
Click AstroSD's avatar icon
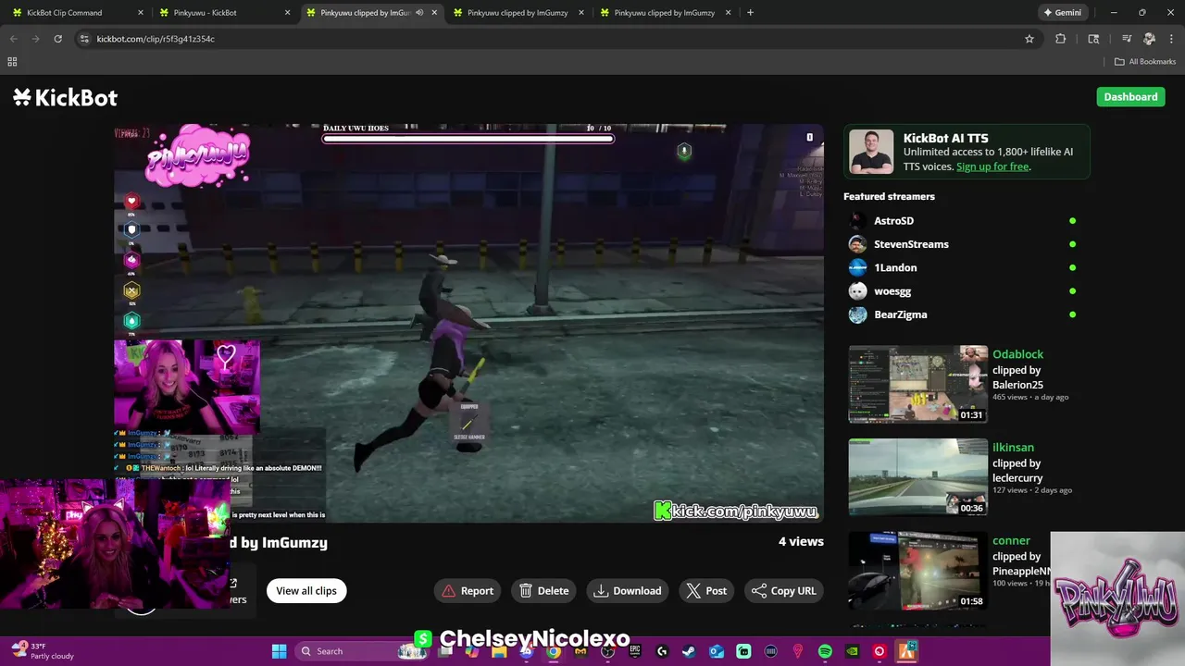coord(857,221)
